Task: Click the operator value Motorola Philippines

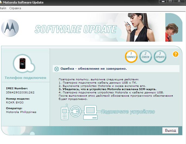Action: pyautogui.click(x=21, y=112)
